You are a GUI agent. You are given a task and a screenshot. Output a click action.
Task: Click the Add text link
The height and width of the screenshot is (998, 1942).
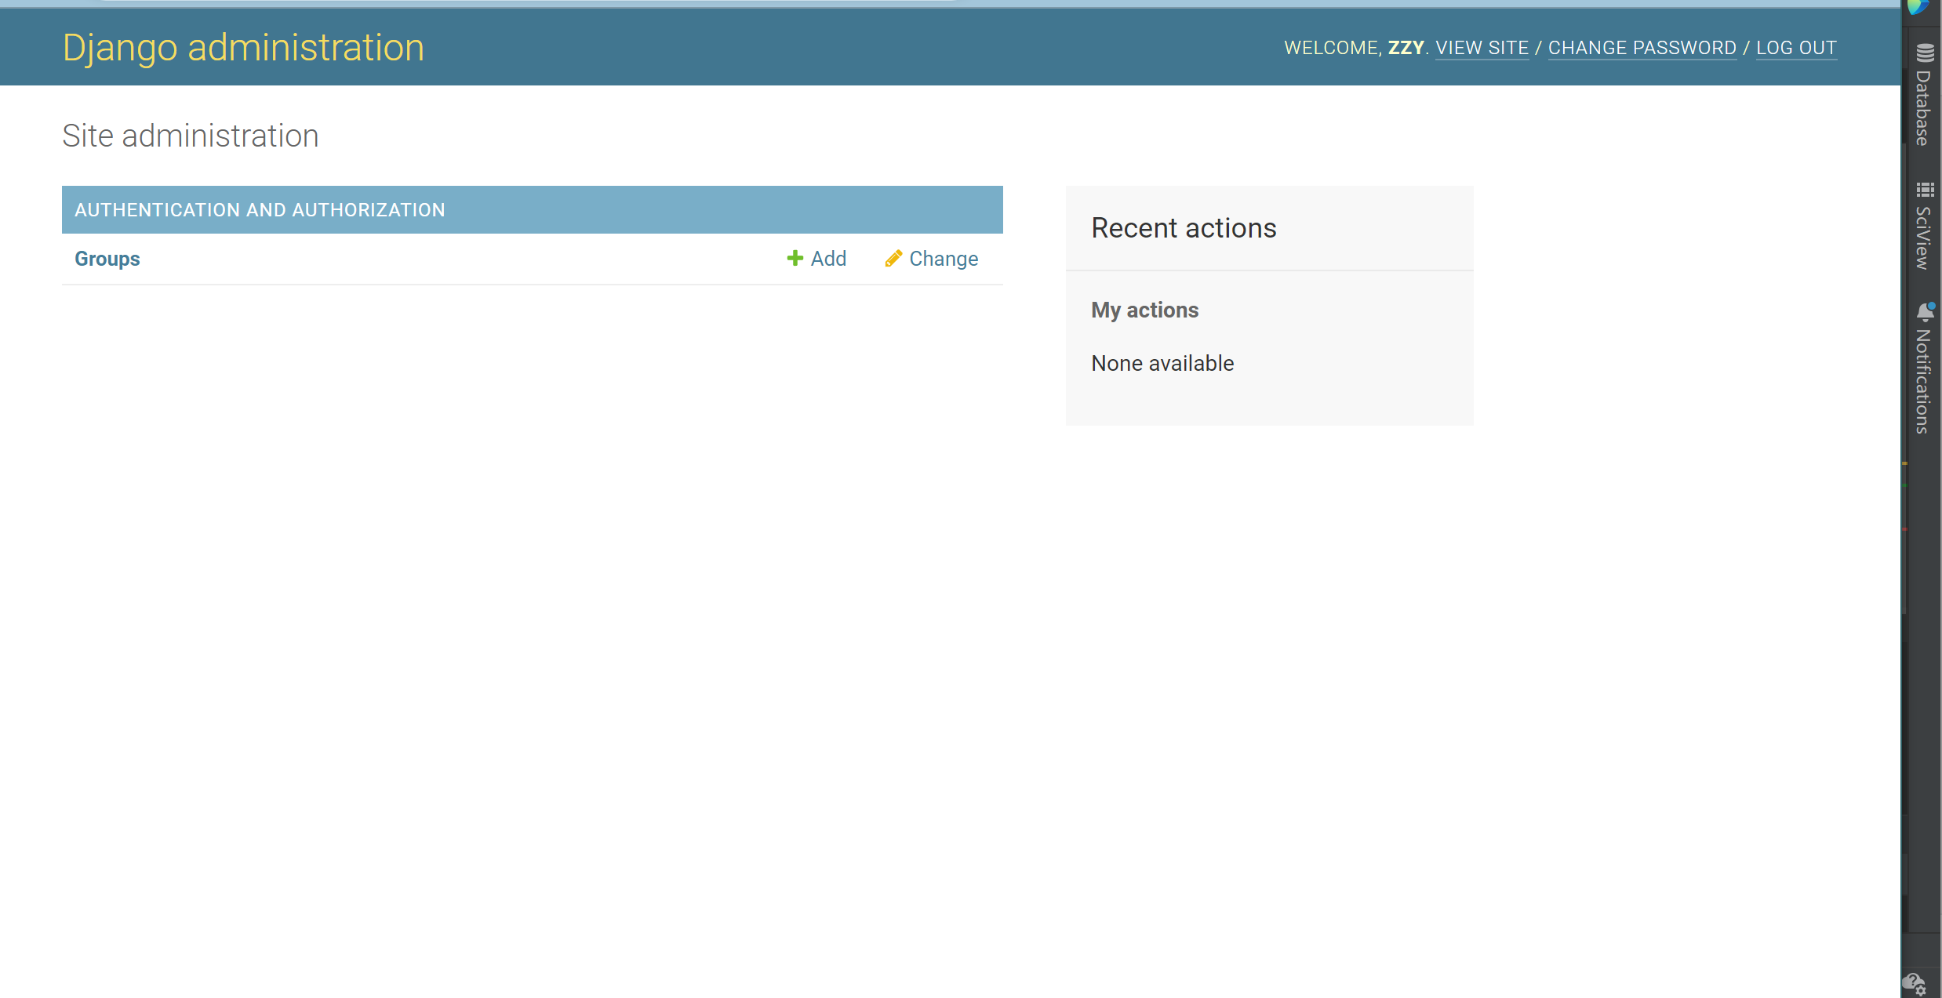point(828,259)
